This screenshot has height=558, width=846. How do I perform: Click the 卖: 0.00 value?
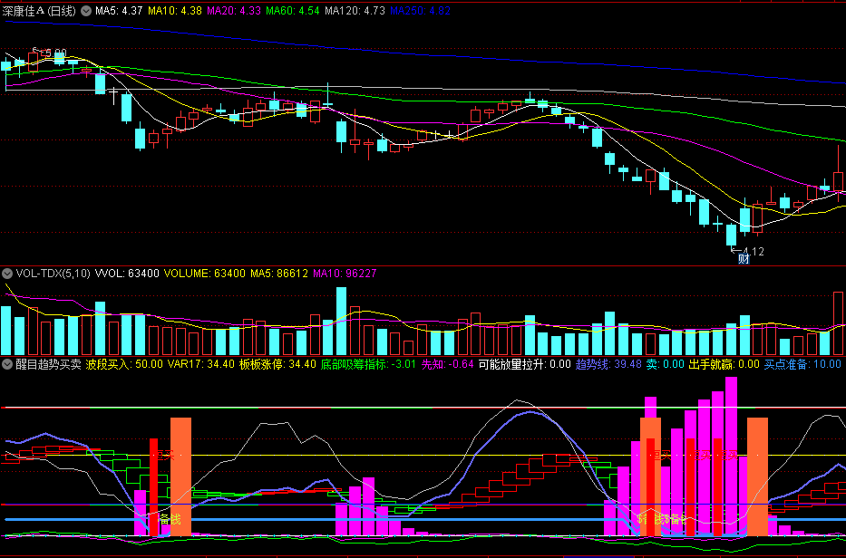(666, 364)
